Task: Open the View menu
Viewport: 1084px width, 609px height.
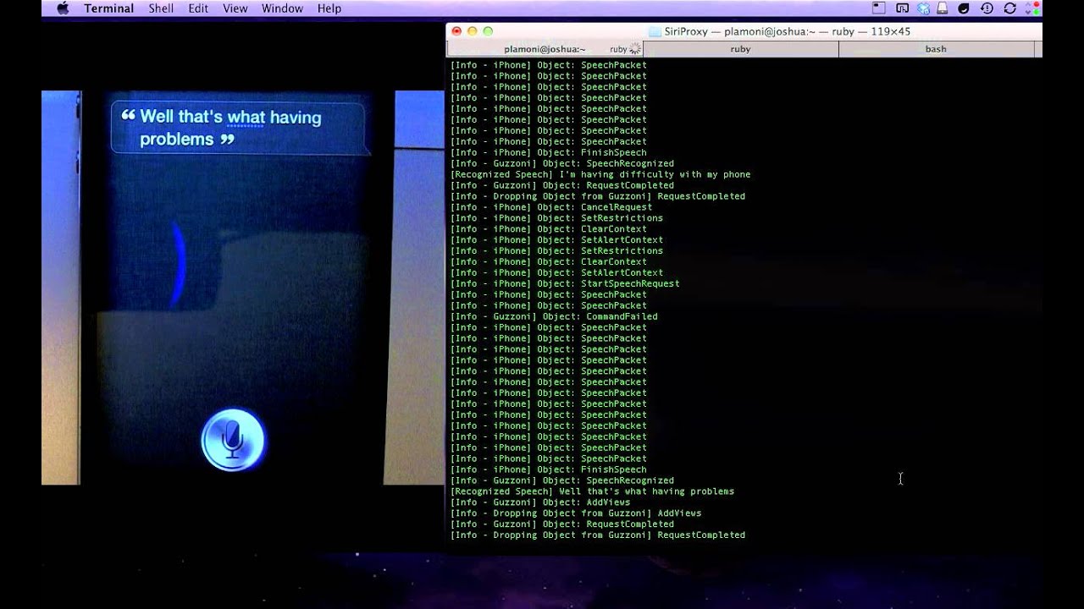Action: 235,8
